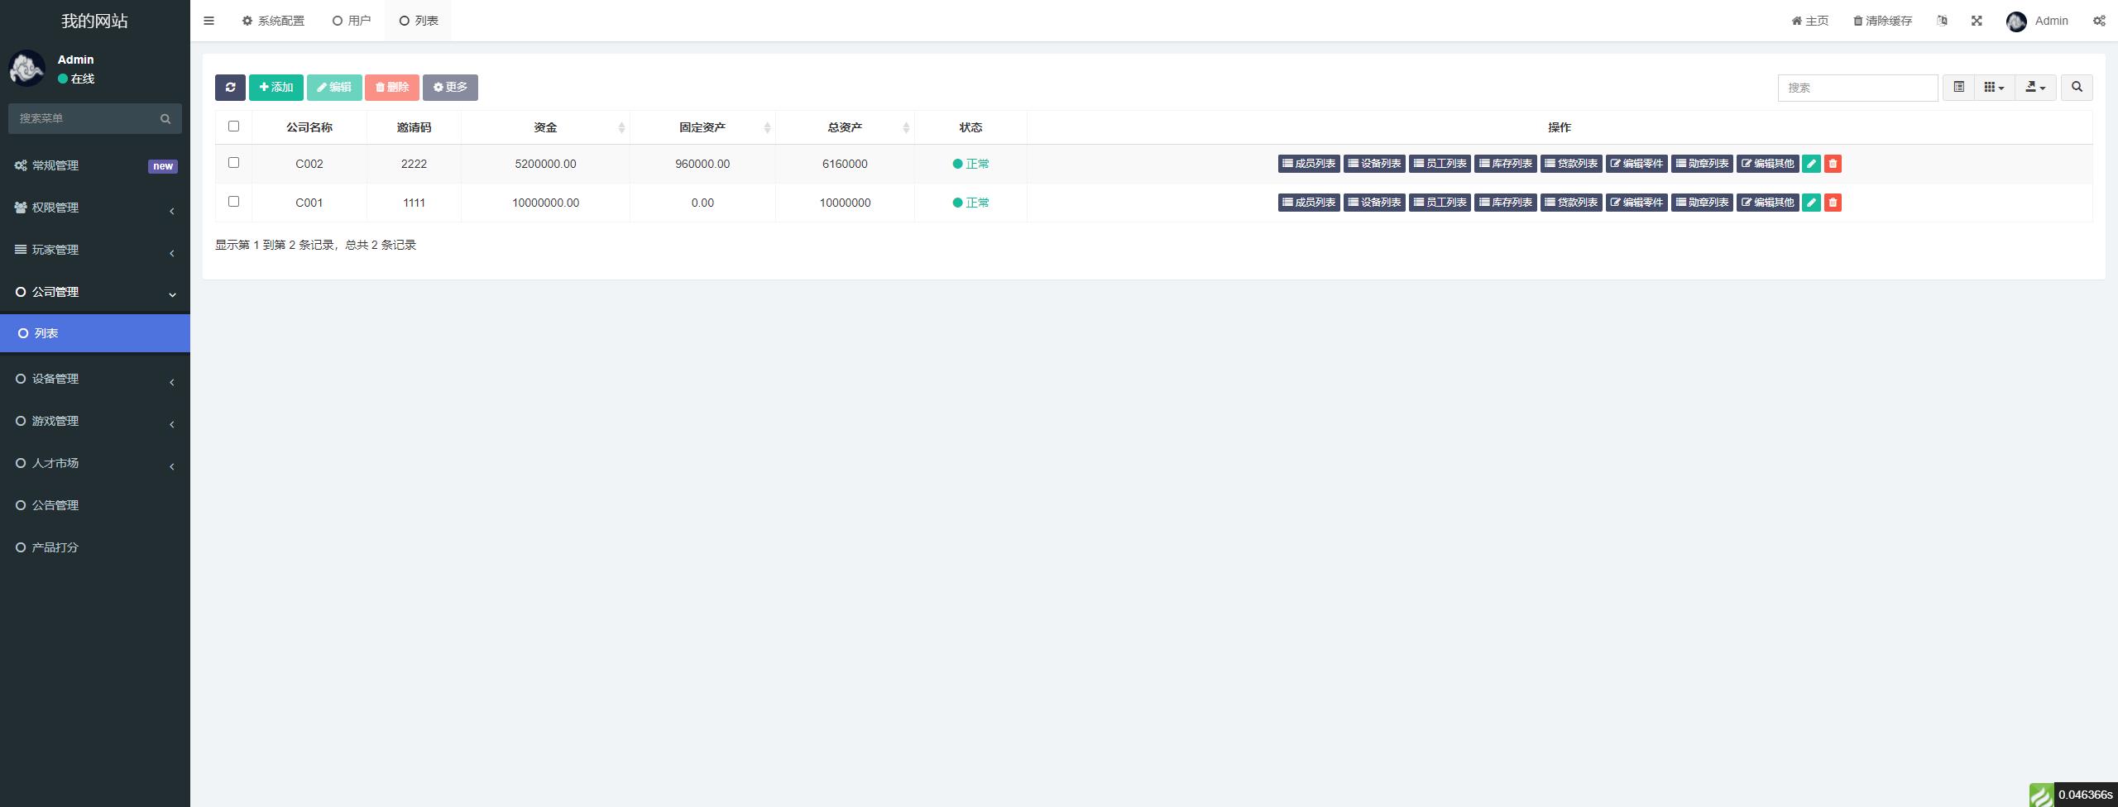Image resolution: width=2118 pixels, height=807 pixels.
Task: Select the checkbox for company C001
Action: (233, 202)
